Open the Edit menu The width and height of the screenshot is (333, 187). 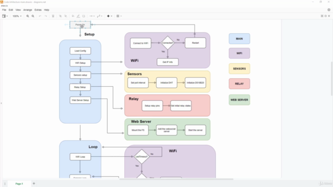pos(11,10)
